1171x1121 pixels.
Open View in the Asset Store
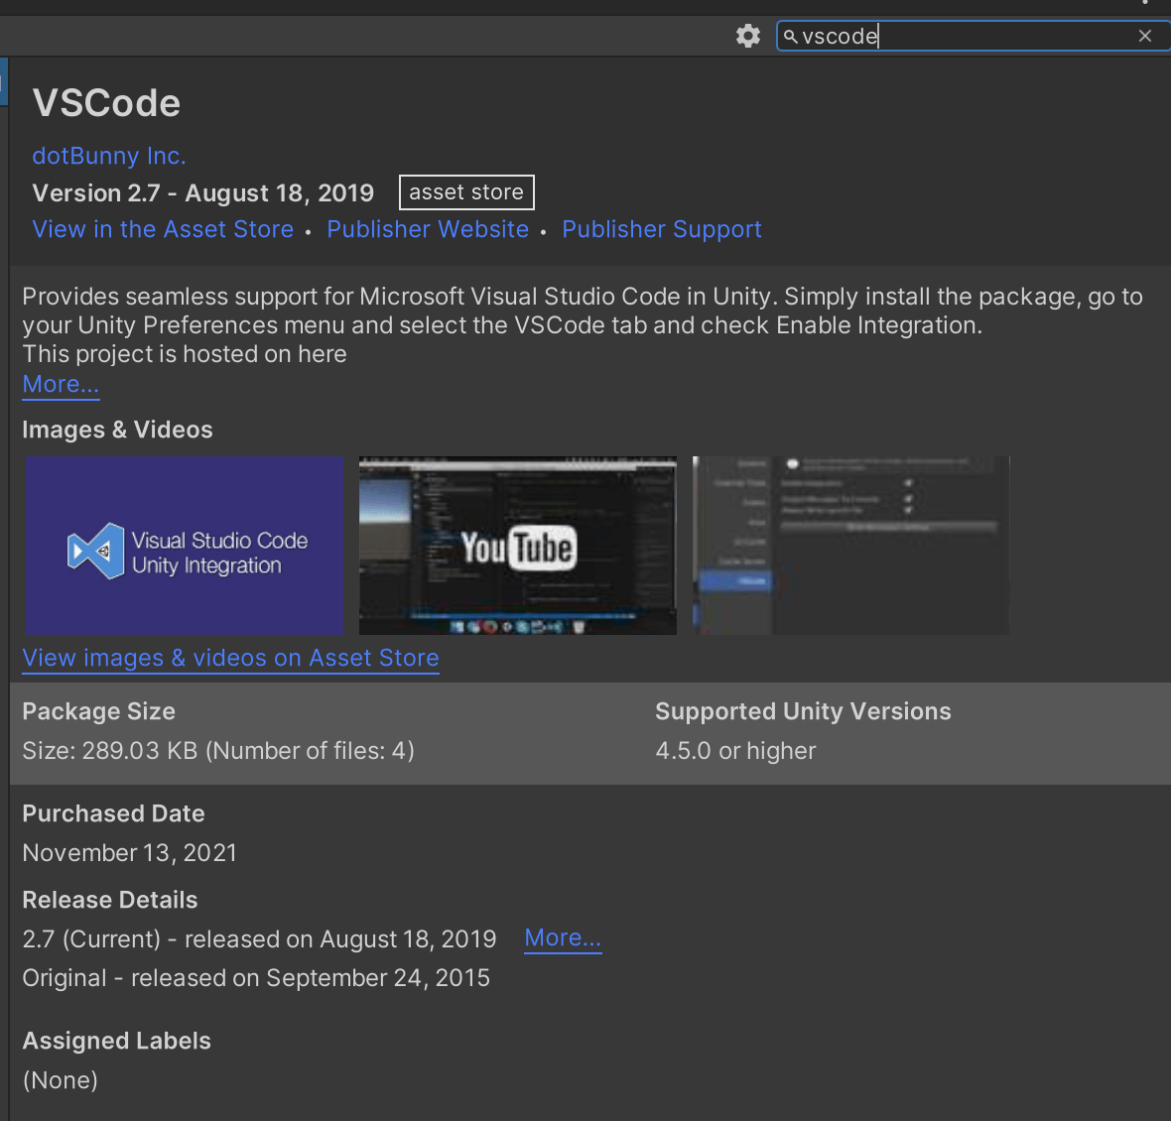tap(163, 229)
